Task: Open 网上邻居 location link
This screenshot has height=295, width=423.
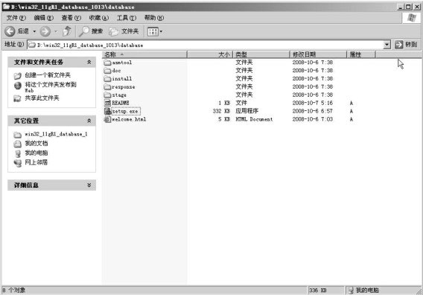Action: (36, 162)
